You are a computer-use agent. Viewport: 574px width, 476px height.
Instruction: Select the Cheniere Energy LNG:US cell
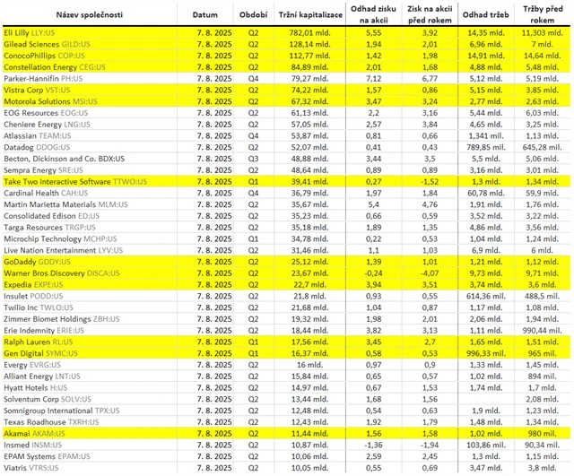90,125
